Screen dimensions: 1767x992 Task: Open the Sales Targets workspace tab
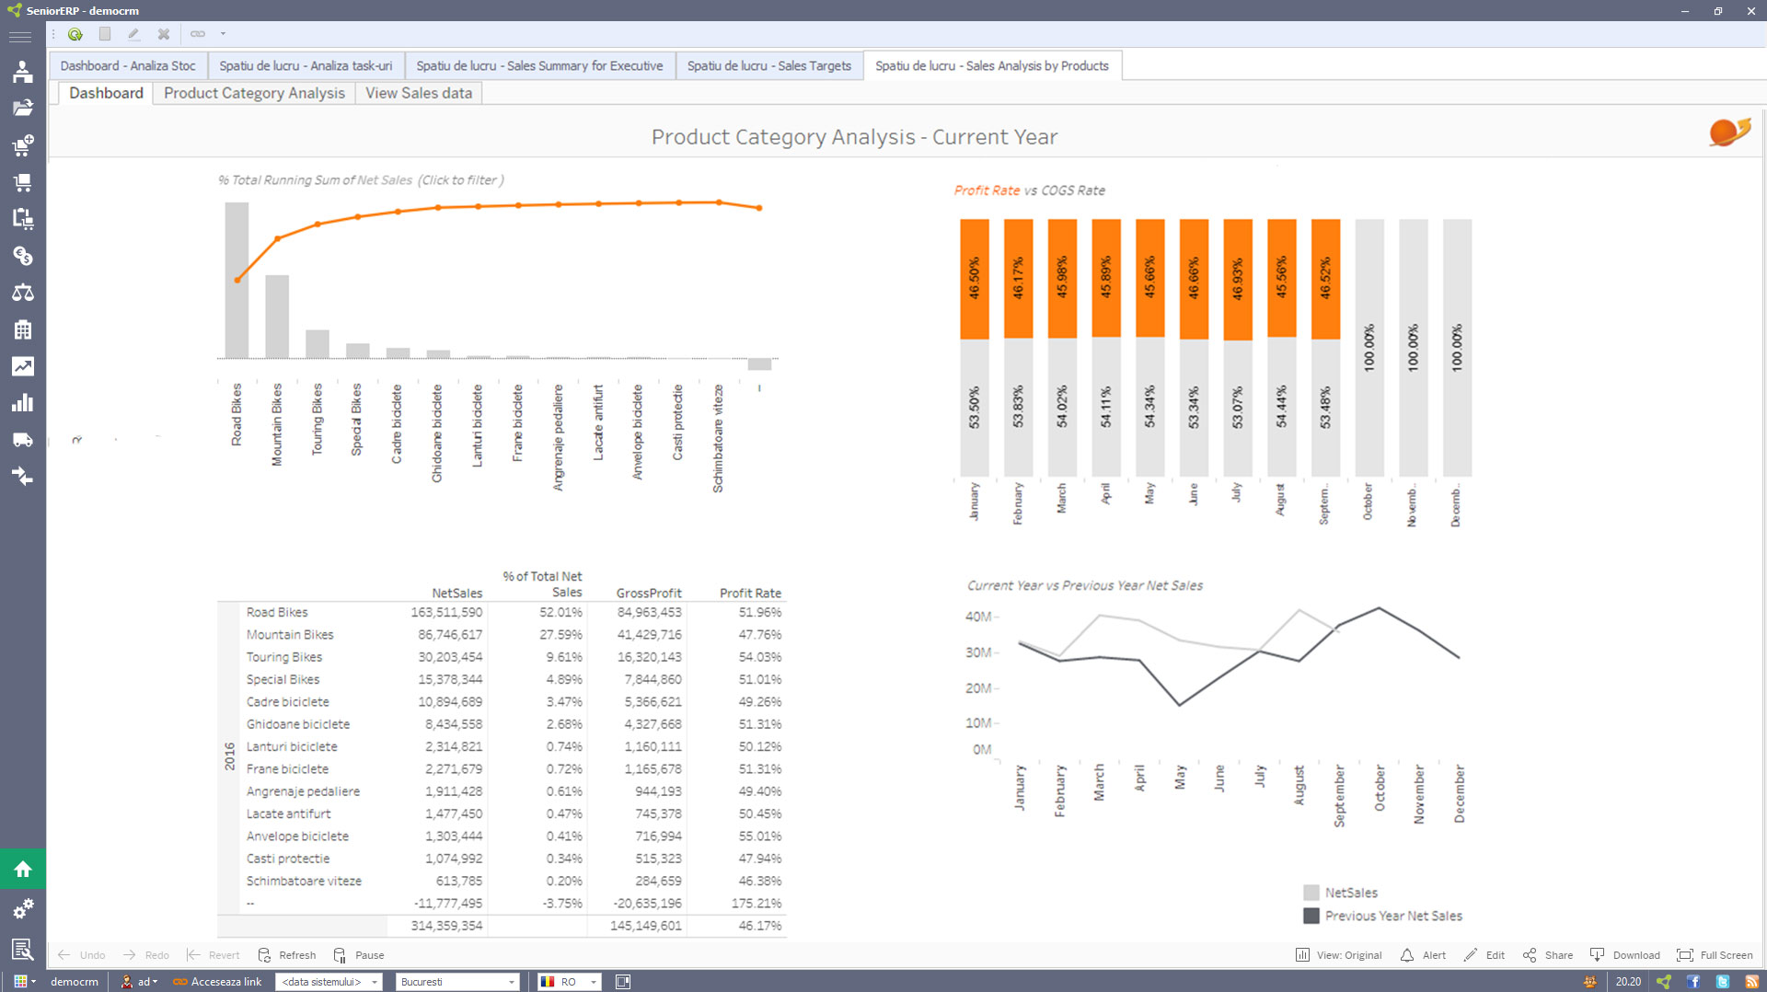point(768,66)
